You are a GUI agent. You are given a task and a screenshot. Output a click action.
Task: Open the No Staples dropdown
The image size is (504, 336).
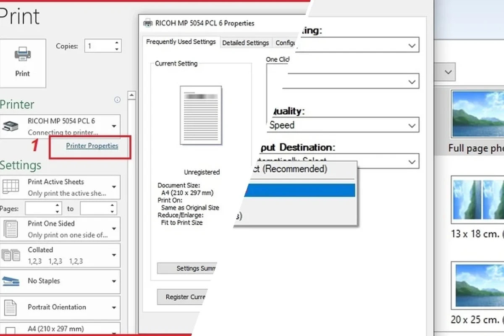click(60, 281)
